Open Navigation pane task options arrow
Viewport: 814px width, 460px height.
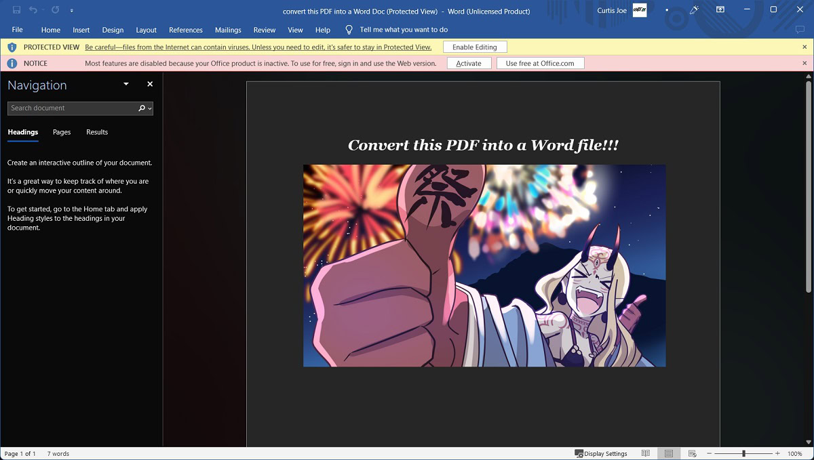125,85
